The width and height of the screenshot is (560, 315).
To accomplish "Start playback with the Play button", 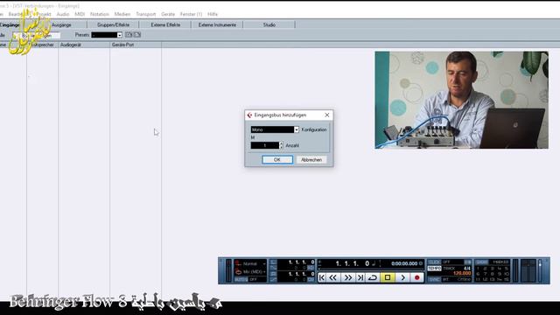I will (402, 277).
